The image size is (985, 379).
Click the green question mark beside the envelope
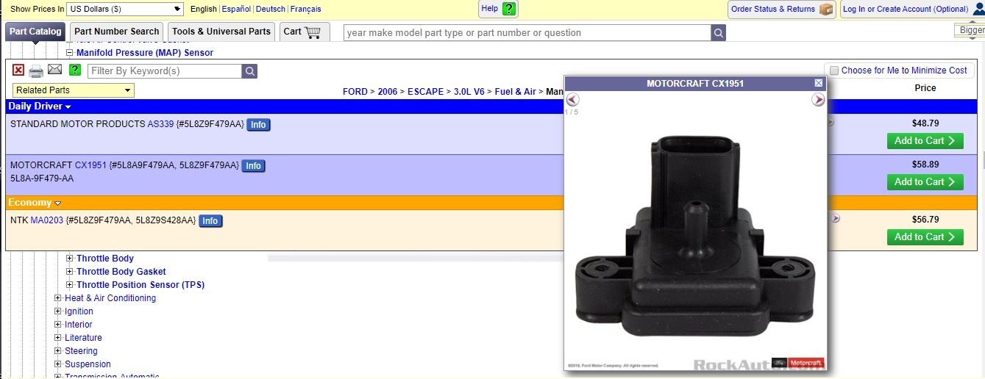pos(75,70)
